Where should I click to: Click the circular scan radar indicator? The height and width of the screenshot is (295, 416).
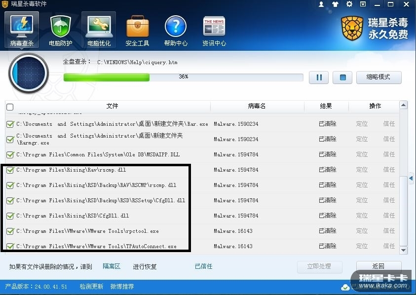[29, 73]
